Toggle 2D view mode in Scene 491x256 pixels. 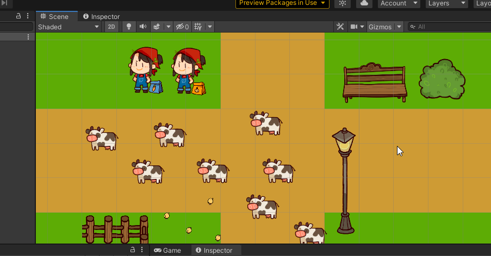[111, 27]
